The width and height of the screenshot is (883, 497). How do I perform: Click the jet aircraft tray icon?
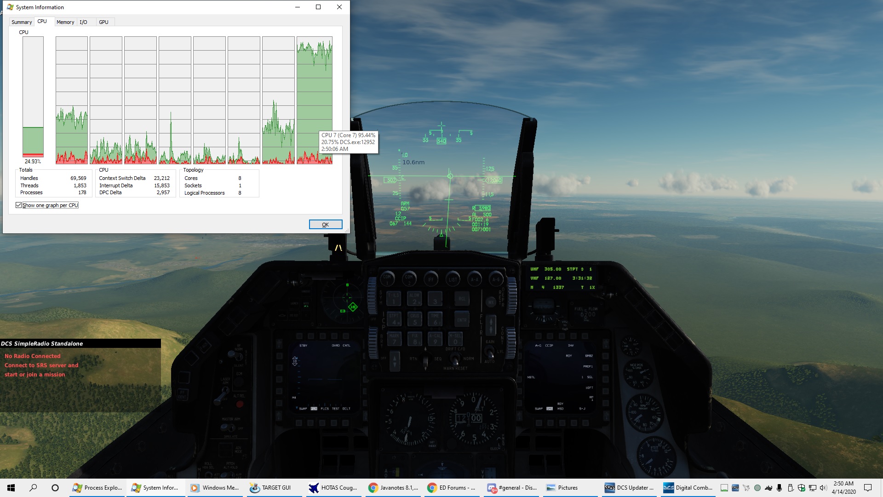746,488
